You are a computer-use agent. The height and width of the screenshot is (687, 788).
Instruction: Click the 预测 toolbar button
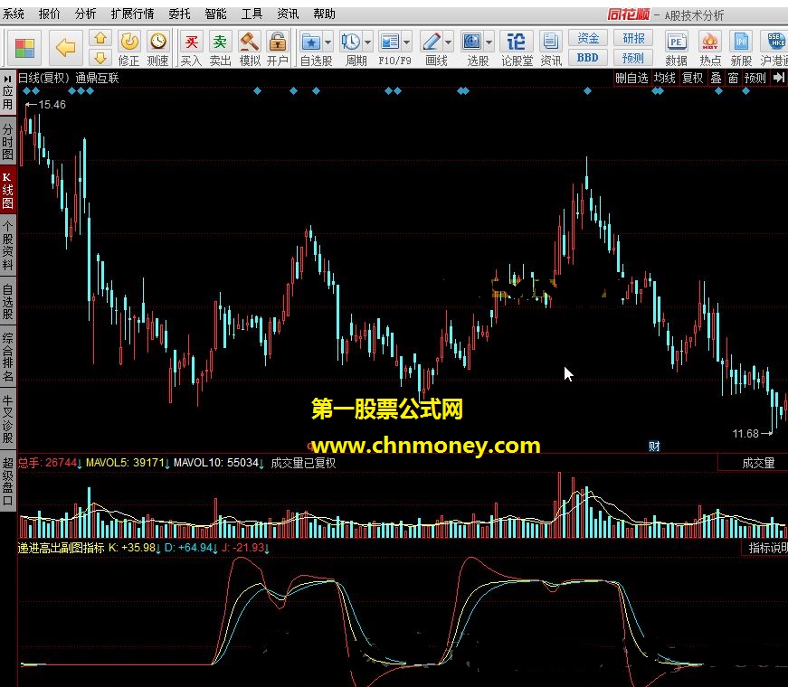coord(633,58)
